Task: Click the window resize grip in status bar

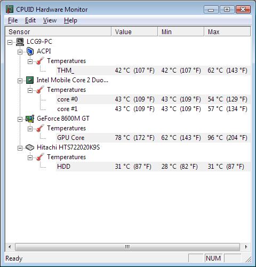Action: click(x=248, y=260)
